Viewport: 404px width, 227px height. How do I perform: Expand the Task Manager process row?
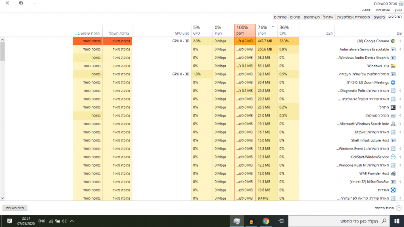(400, 115)
